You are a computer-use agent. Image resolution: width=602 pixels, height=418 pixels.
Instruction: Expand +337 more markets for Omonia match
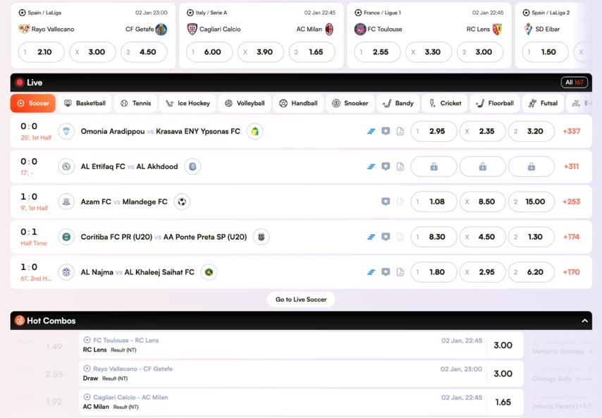[571, 131]
